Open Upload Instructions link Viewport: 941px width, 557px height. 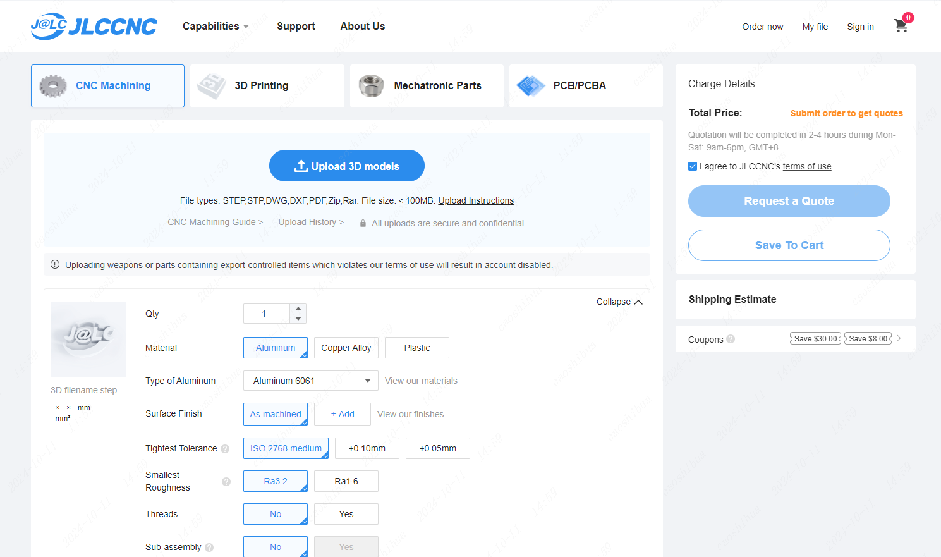pyautogui.click(x=476, y=200)
